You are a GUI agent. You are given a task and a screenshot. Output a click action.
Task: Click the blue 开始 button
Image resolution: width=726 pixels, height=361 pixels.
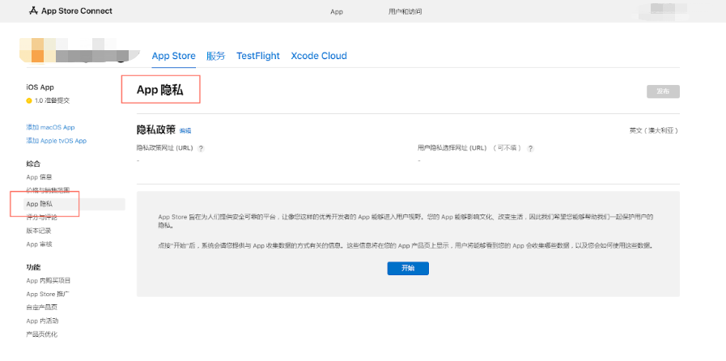point(408,269)
